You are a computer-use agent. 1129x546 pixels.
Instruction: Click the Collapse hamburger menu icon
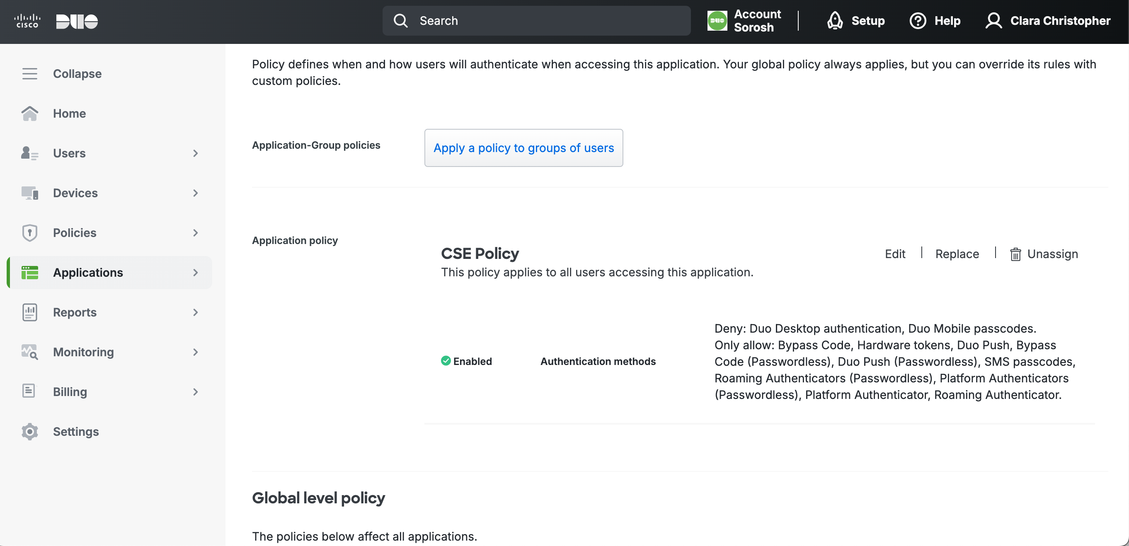pos(30,74)
